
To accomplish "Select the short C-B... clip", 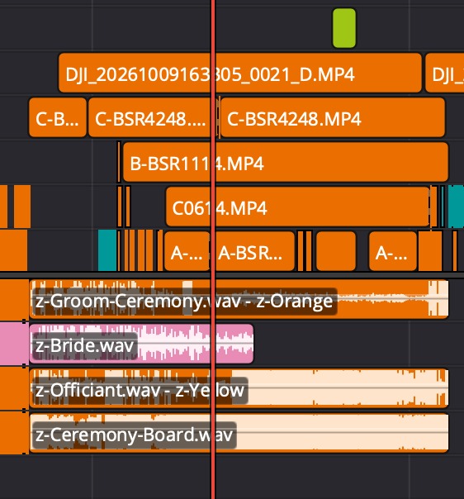I will [x=58, y=118].
